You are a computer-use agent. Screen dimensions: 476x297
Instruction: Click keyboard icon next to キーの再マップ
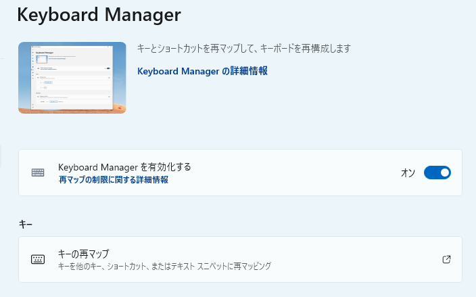point(38,259)
